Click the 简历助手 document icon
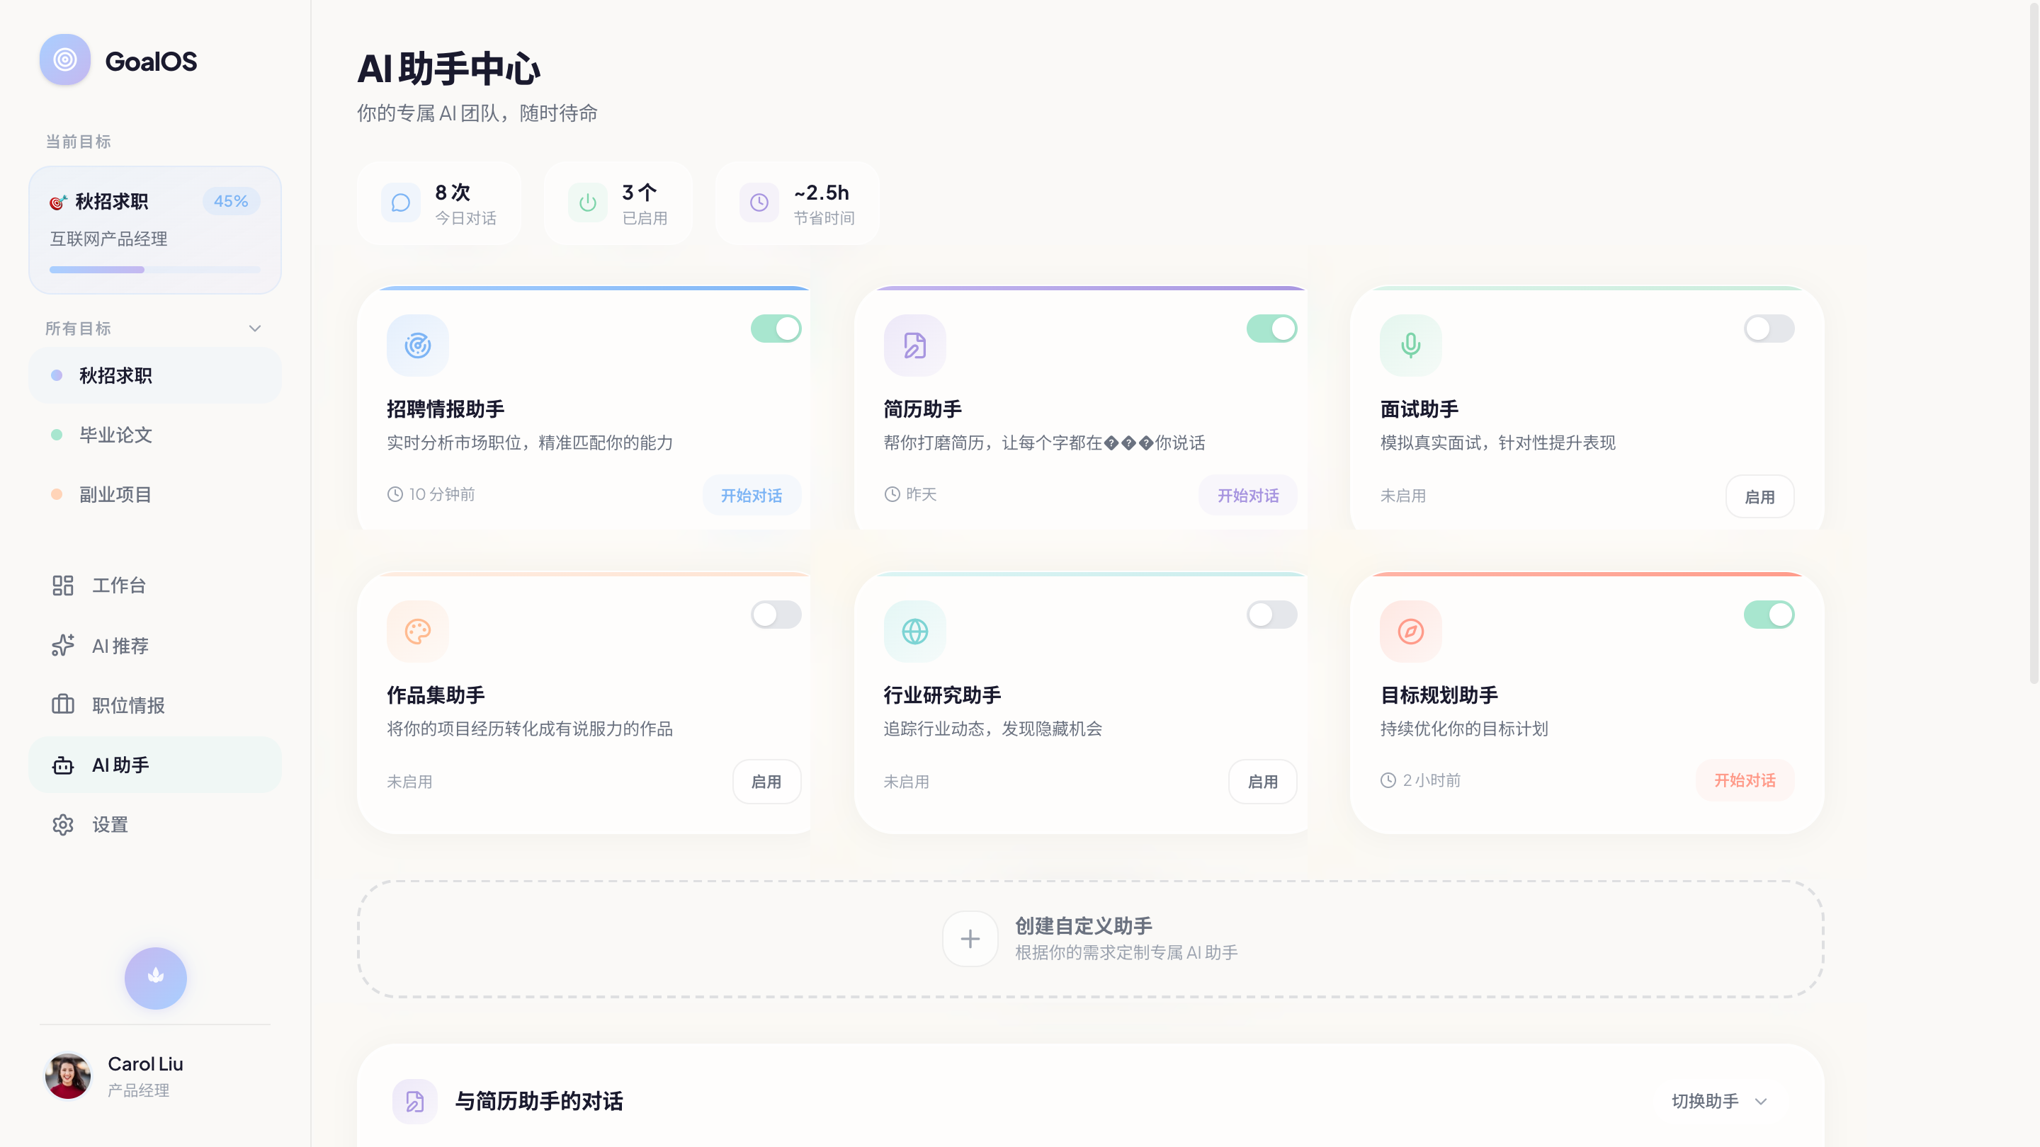Screen dimensions: 2040x1147 coord(914,345)
